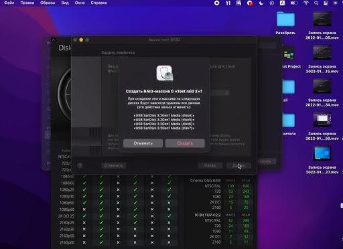Open the Файл menu
This screenshot has height=249, width=343.
point(9,3)
